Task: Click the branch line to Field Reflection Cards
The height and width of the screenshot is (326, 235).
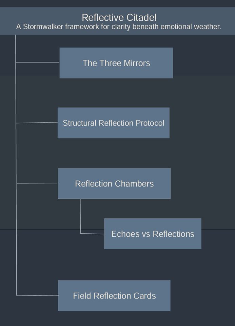Action: point(37,295)
